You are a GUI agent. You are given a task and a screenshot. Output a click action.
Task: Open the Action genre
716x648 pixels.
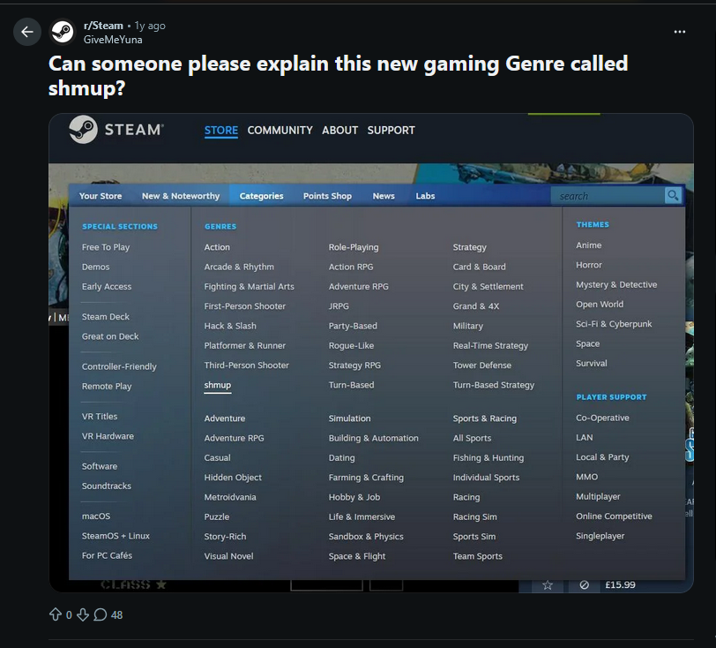coord(217,247)
